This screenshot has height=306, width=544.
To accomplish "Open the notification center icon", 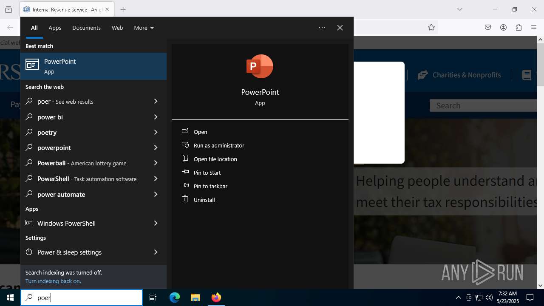I will click(x=530, y=297).
